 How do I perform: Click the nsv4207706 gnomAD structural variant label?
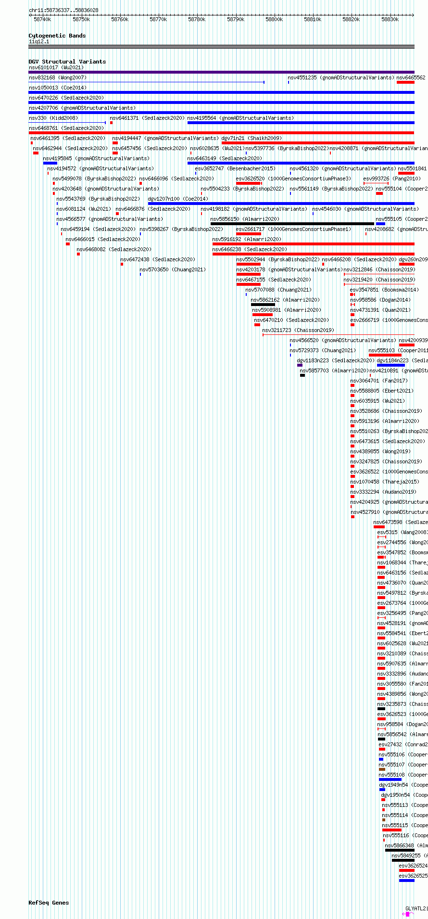[x=82, y=108]
